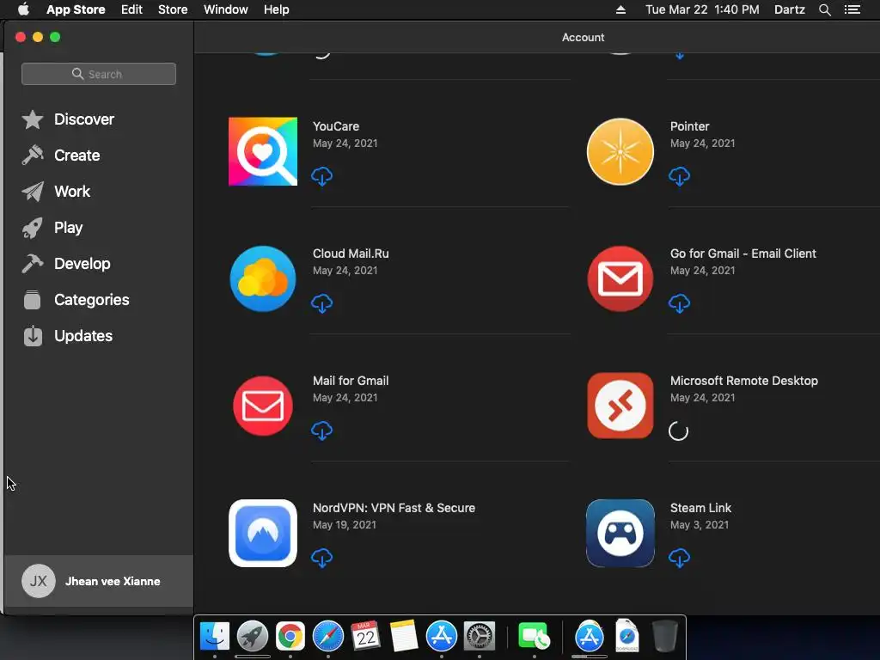Open Spotlight search in menu bar
The image size is (880, 660).
[x=824, y=9]
